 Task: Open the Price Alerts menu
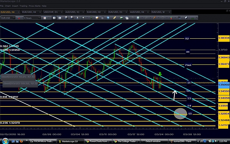coord(35,6)
